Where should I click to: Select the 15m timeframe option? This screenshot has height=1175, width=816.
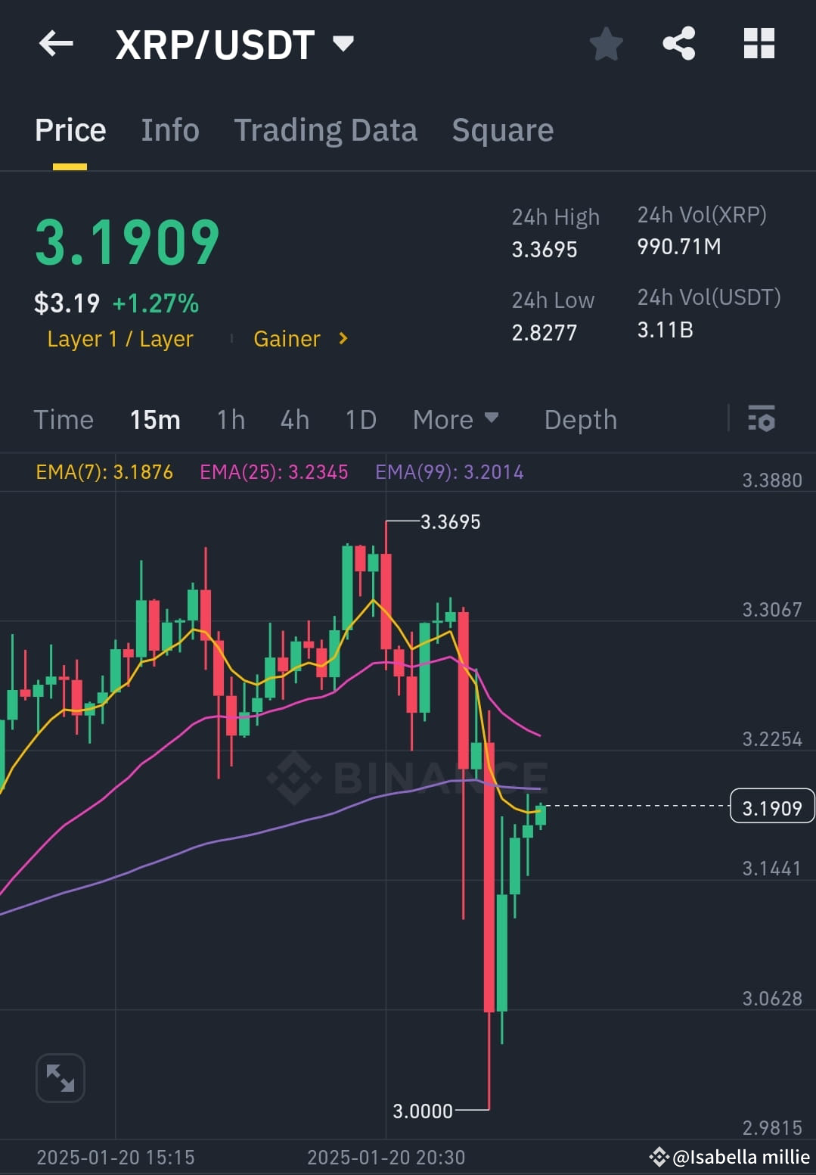[x=155, y=419]
